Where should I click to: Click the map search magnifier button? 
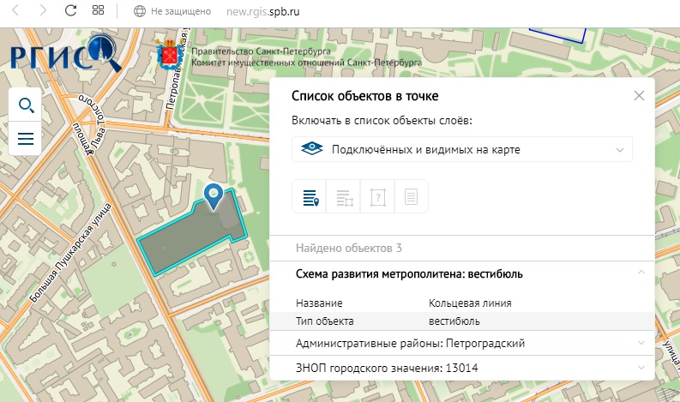pyautogui.click(x=26, y=105)
